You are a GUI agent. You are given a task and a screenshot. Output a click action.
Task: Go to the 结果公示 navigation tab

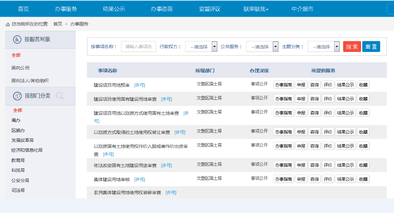[114, 9]
